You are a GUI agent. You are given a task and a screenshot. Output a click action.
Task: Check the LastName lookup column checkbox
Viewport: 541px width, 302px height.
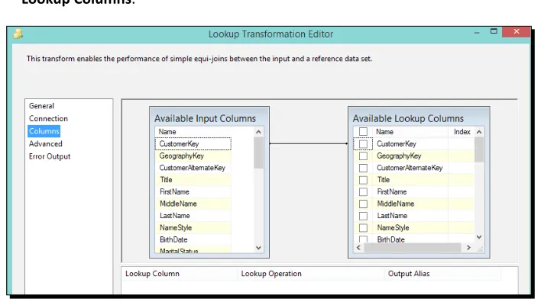[x=363, y=216]
